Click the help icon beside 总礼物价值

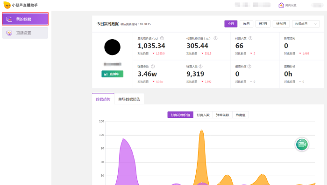click(162, 38)
